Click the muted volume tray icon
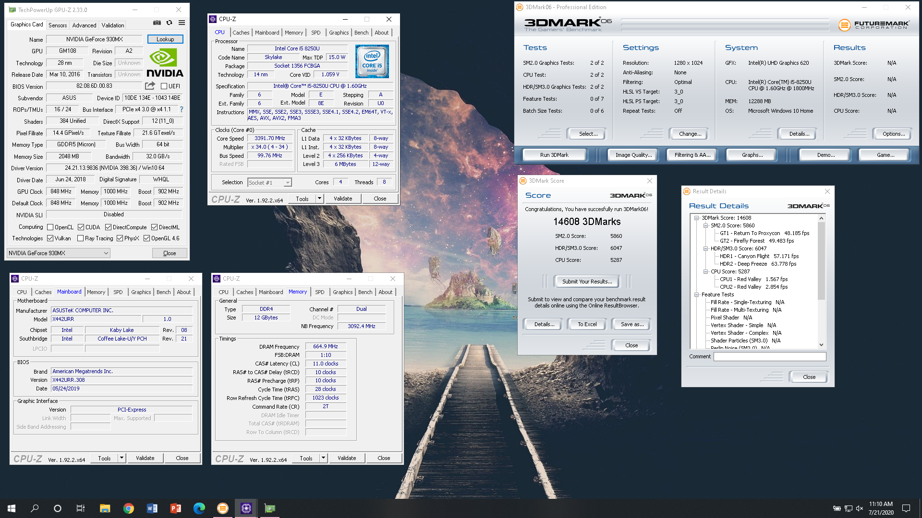The width and height of the screenshot is (922, 518). [860, 508]
